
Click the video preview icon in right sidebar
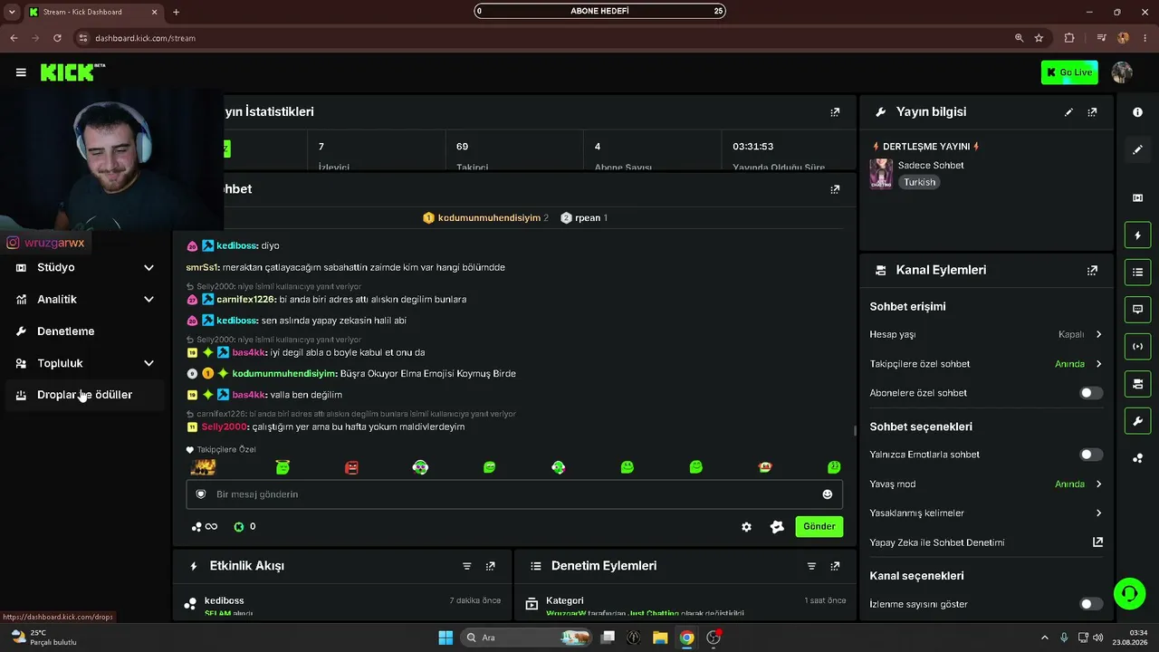coord(1137,197)
